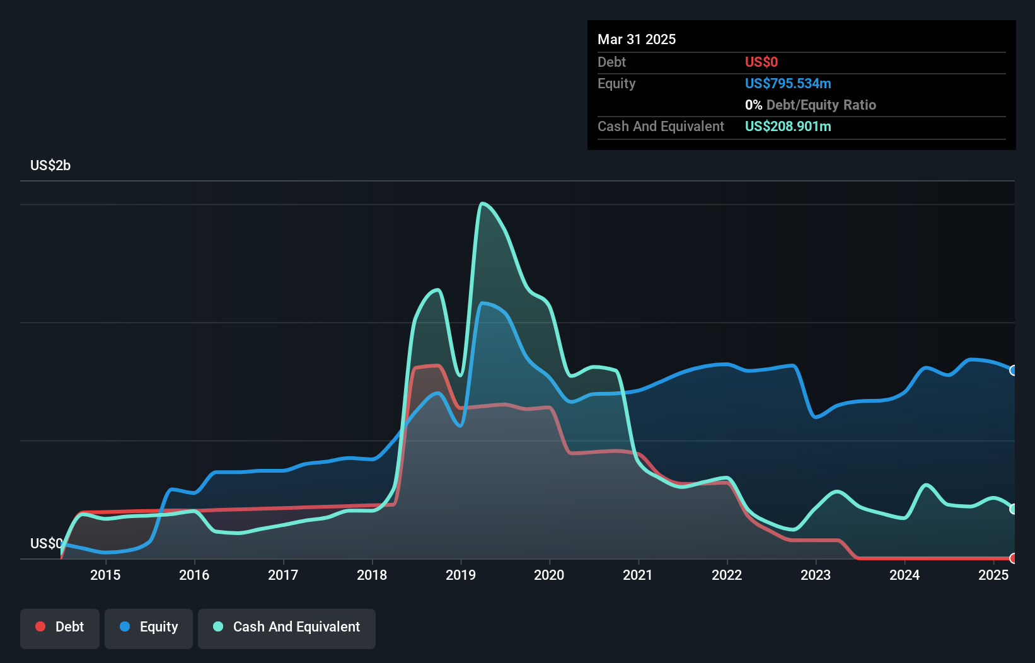Select the Equity endpoint marker at 2025
The height and width of the screenshot is (663, 1035).
pos(1014,371)
